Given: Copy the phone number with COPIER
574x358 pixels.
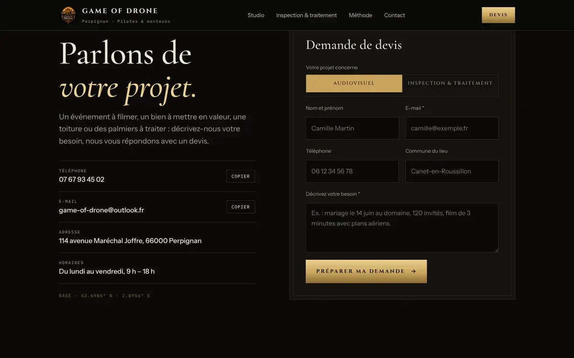Looking at the screenshot, I should pos(241,176).
